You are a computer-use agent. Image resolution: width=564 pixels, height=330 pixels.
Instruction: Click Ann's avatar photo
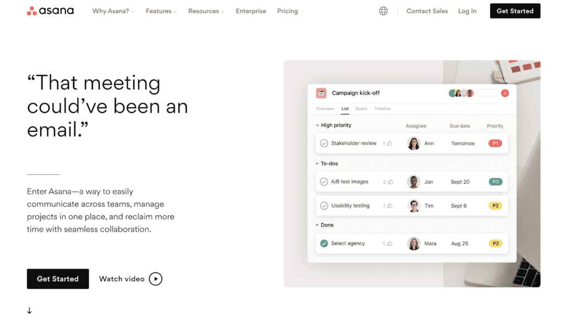click(x=414, y=144)
